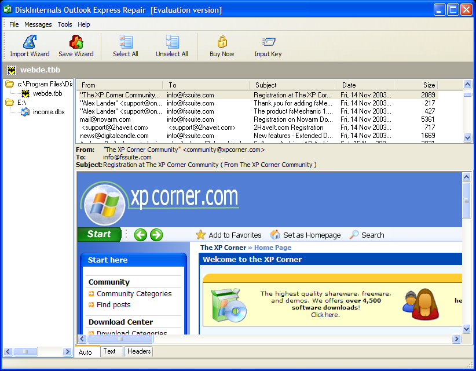Sort messages by Subject column header
This screenshot has height=371, width=476.
pos(292,85)
